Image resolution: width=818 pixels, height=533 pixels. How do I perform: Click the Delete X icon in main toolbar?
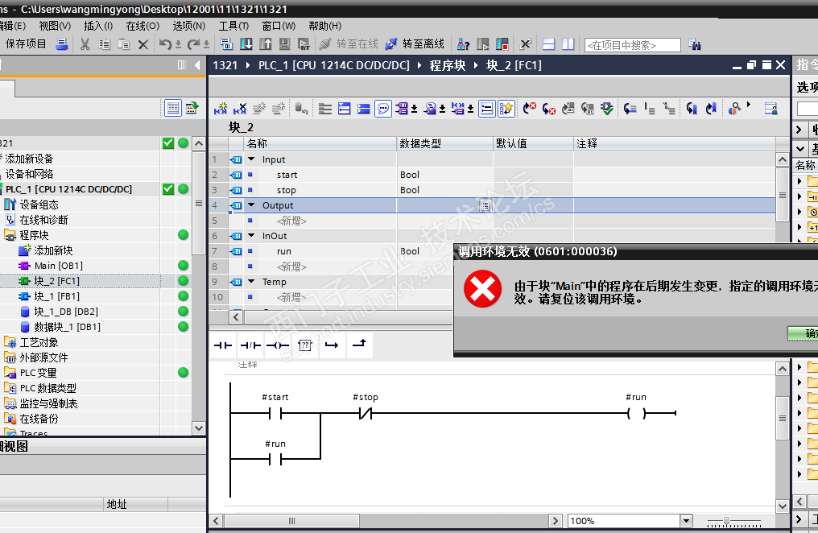tap(143, 44)
